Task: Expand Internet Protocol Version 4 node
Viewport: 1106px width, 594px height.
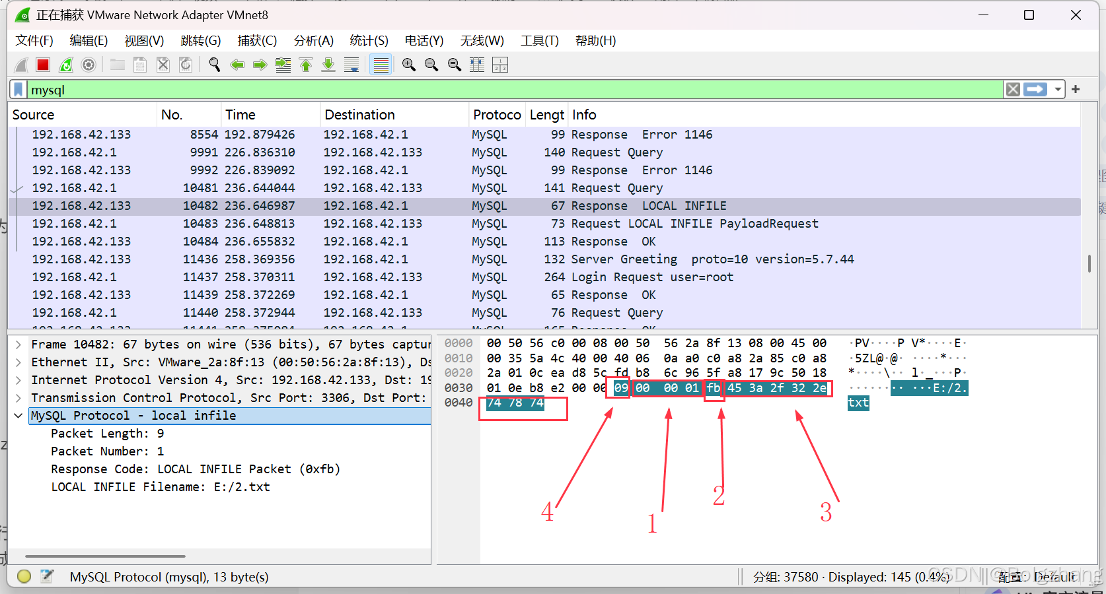Action: point(18,380)
